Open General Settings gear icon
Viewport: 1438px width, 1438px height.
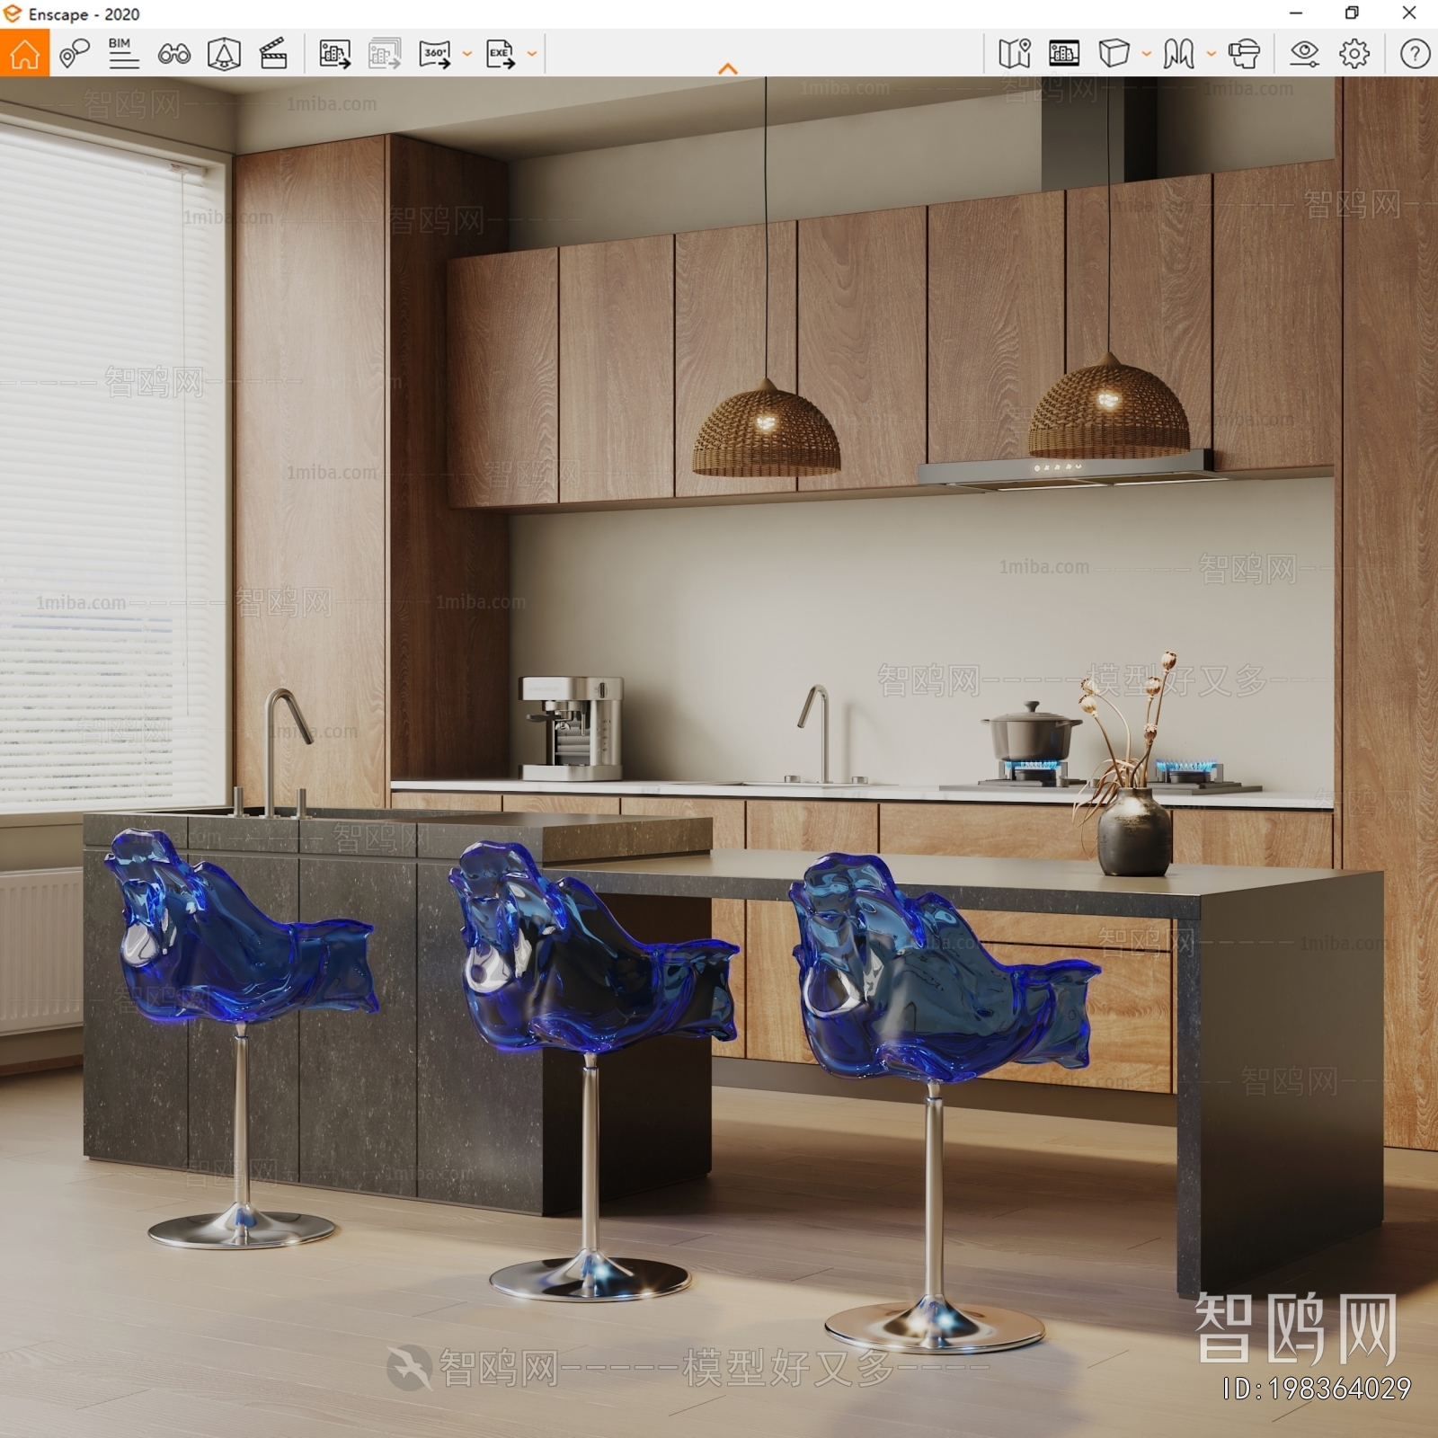(x=1354, y=54)
